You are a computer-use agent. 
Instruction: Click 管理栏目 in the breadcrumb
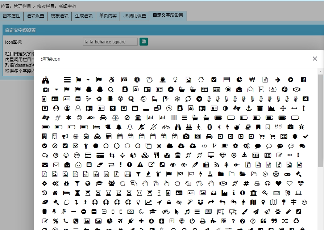coord(22,7)
